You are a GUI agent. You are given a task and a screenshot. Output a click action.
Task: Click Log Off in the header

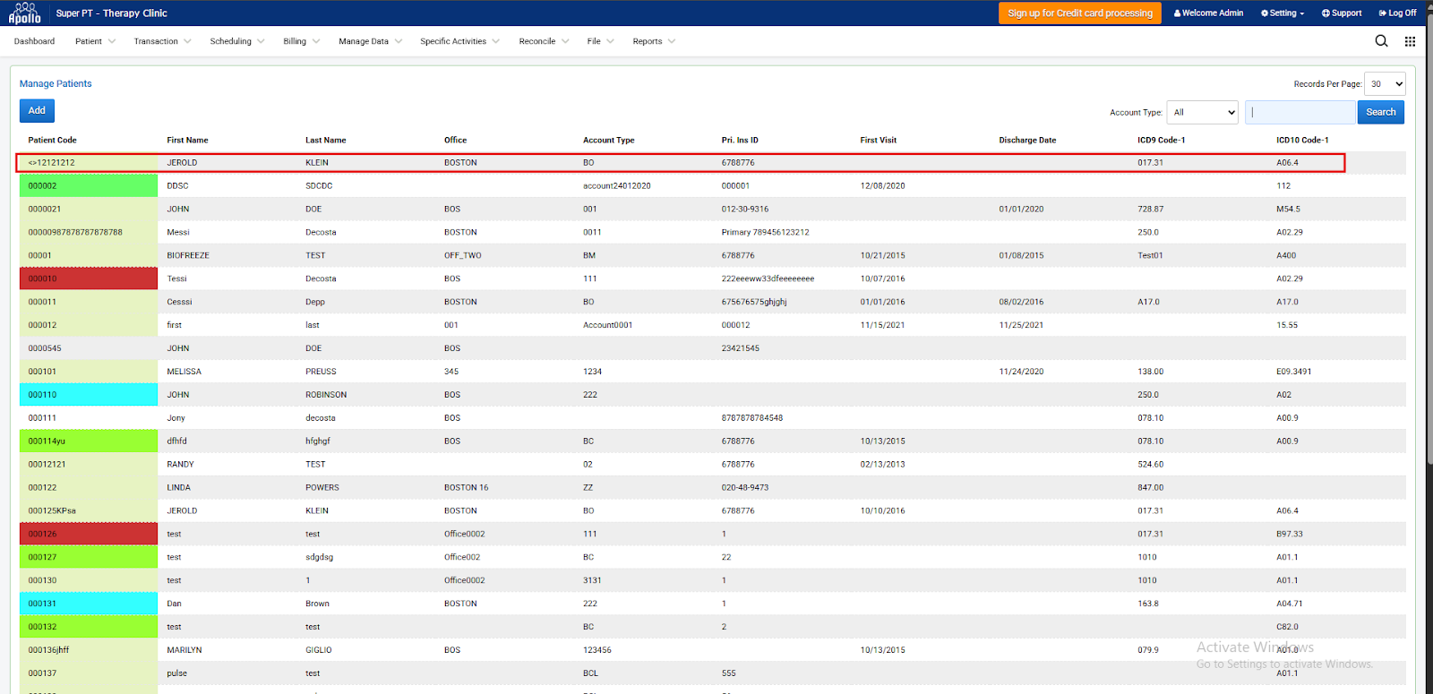click(x=1397, y=13)
